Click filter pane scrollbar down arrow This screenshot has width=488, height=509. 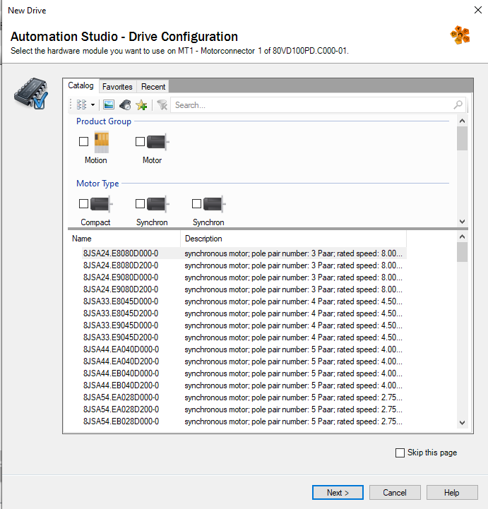pyautogui.click(x=463, y=222)
